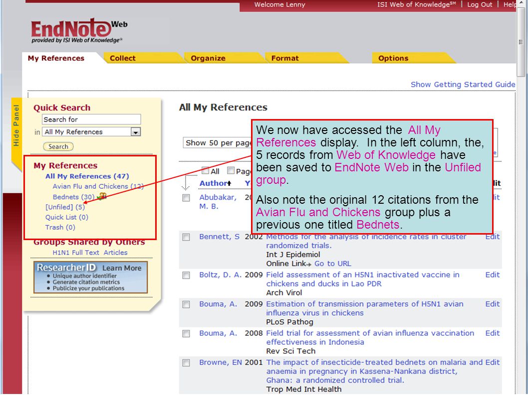The height and width of the screenshot is (395, 528).
Task: Click the ISI Web of Knowledge link
Action: [417, 4]
